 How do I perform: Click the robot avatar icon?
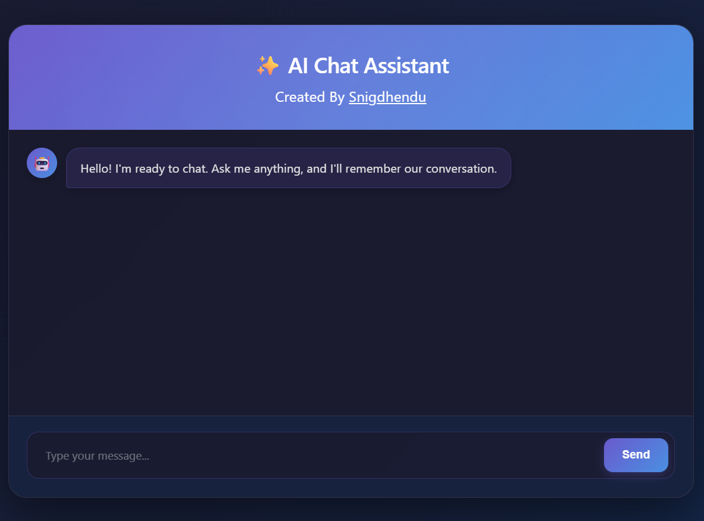pos(42,163)
